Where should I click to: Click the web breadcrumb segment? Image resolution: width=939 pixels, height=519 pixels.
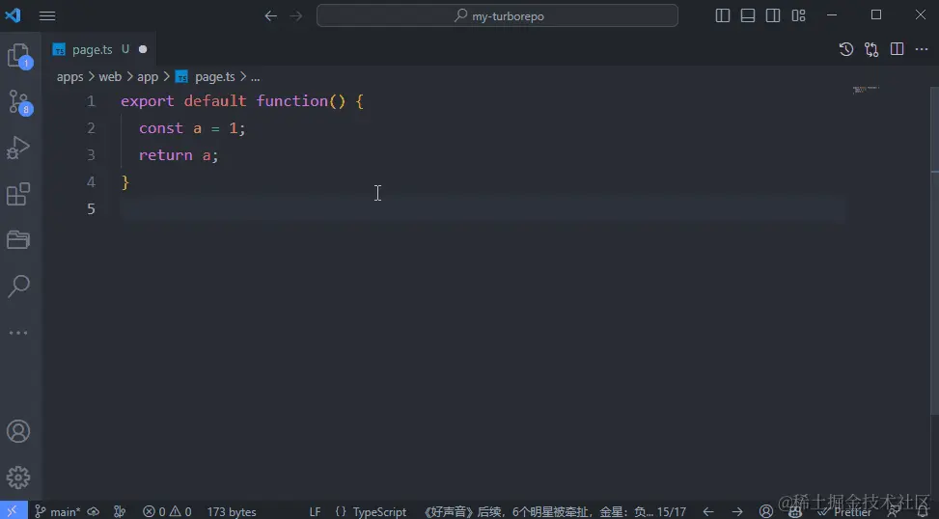110,77
